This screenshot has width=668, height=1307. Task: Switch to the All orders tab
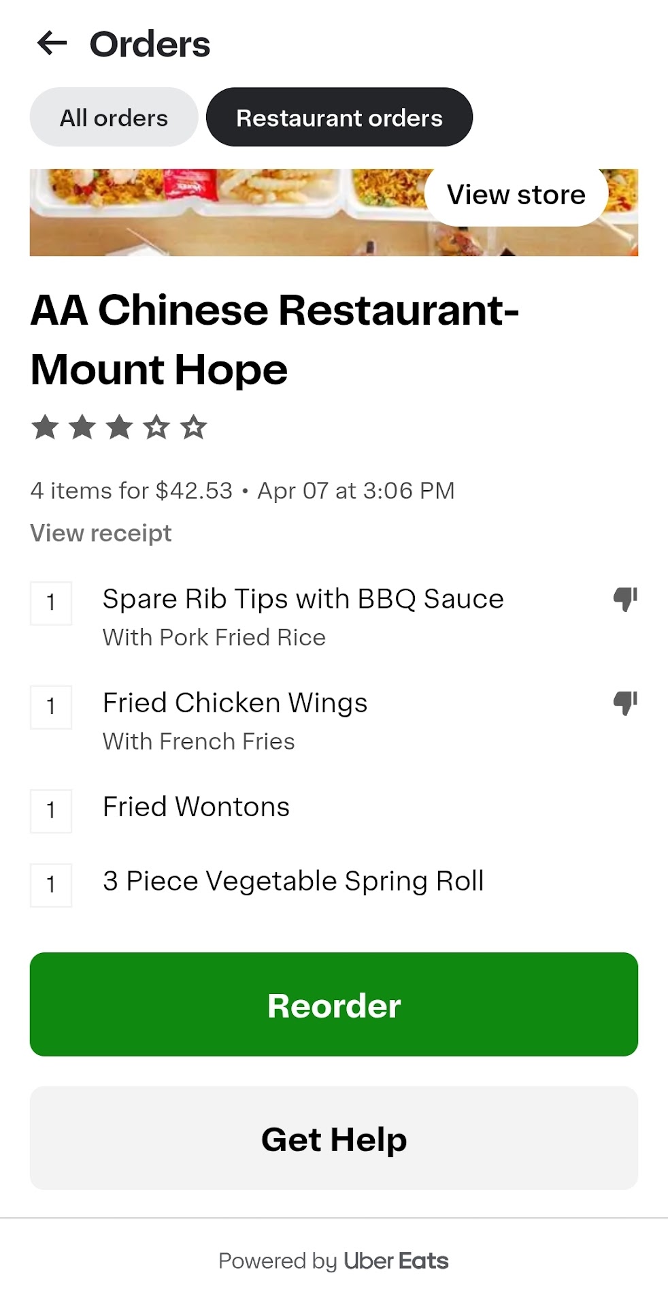[114, 117]
